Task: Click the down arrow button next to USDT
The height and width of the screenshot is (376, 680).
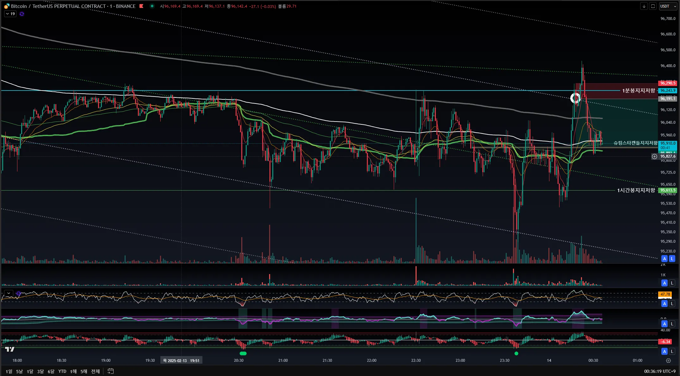Action: click(x=644, y=6)
